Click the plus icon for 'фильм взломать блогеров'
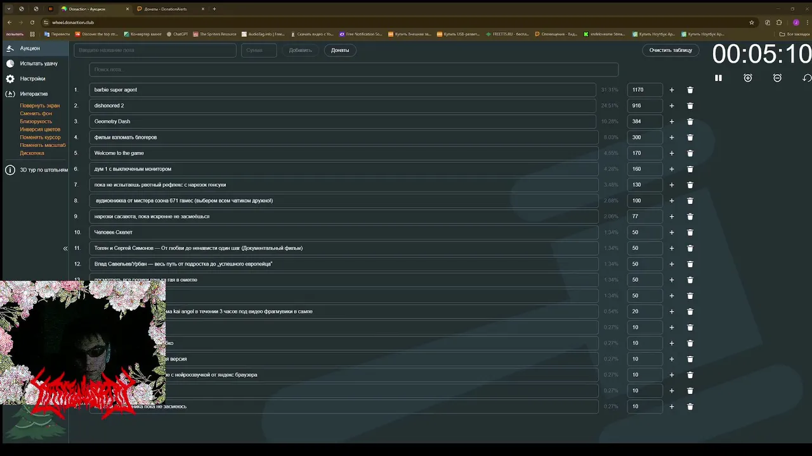The width and height of the screenshot is (812, 456). (x=672, y=137)
